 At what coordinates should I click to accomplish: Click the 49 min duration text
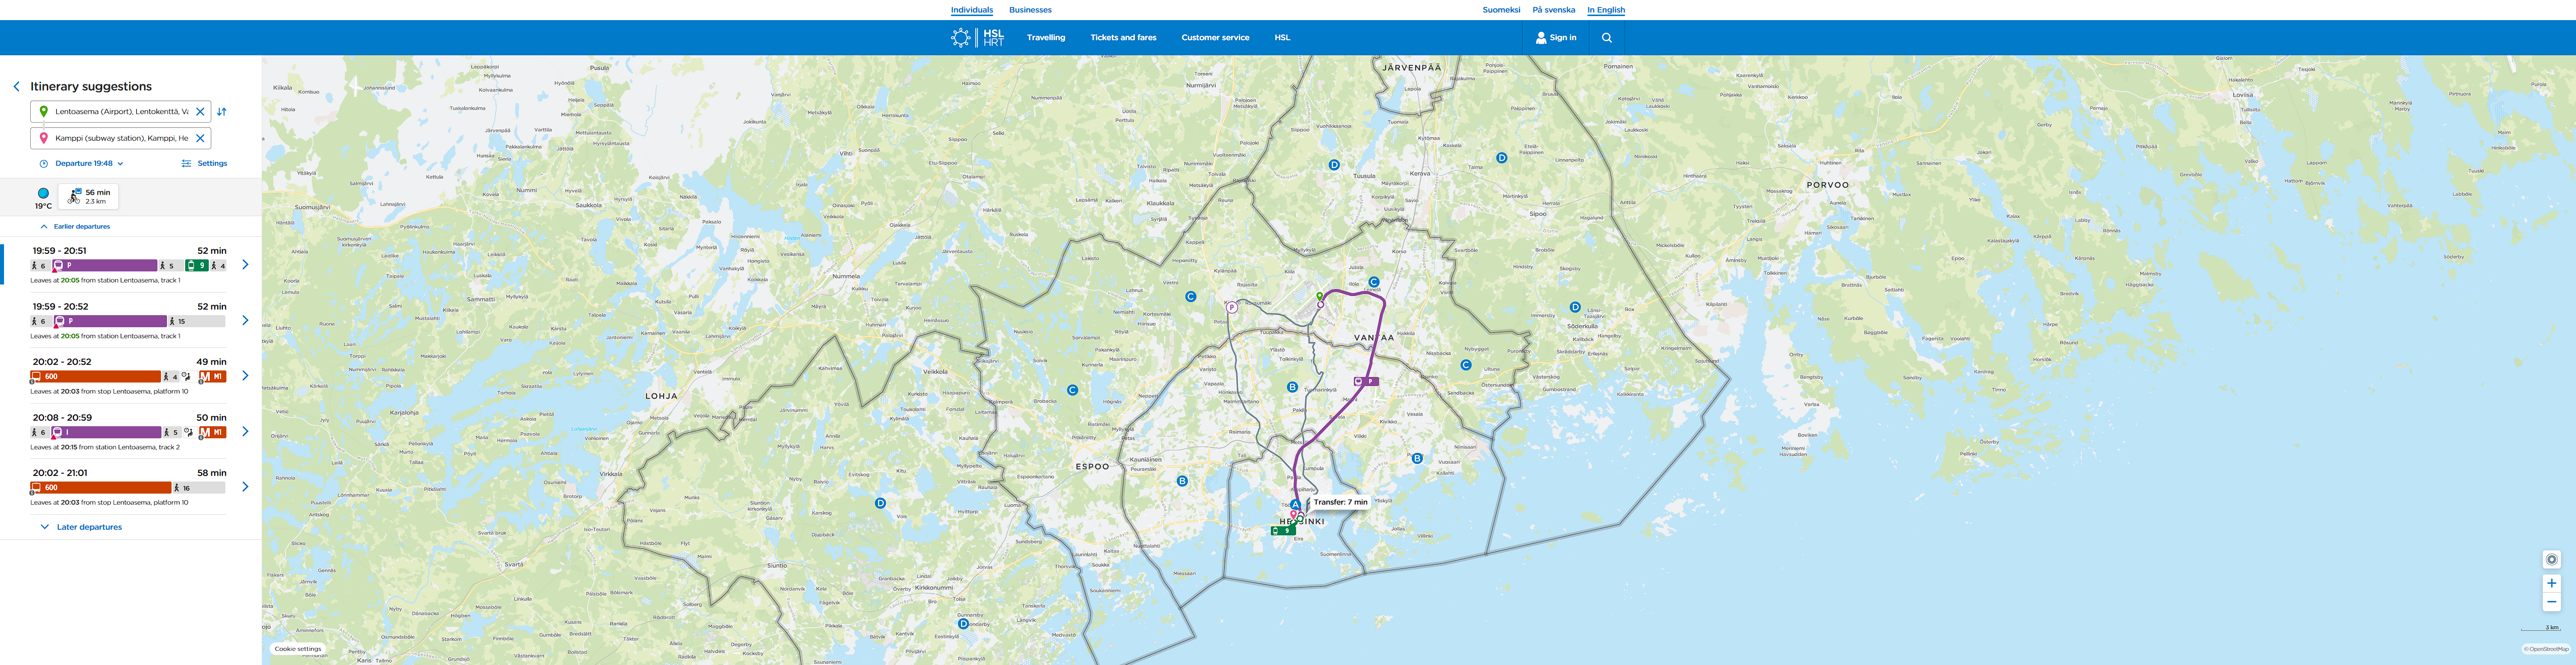pos(211,361)
